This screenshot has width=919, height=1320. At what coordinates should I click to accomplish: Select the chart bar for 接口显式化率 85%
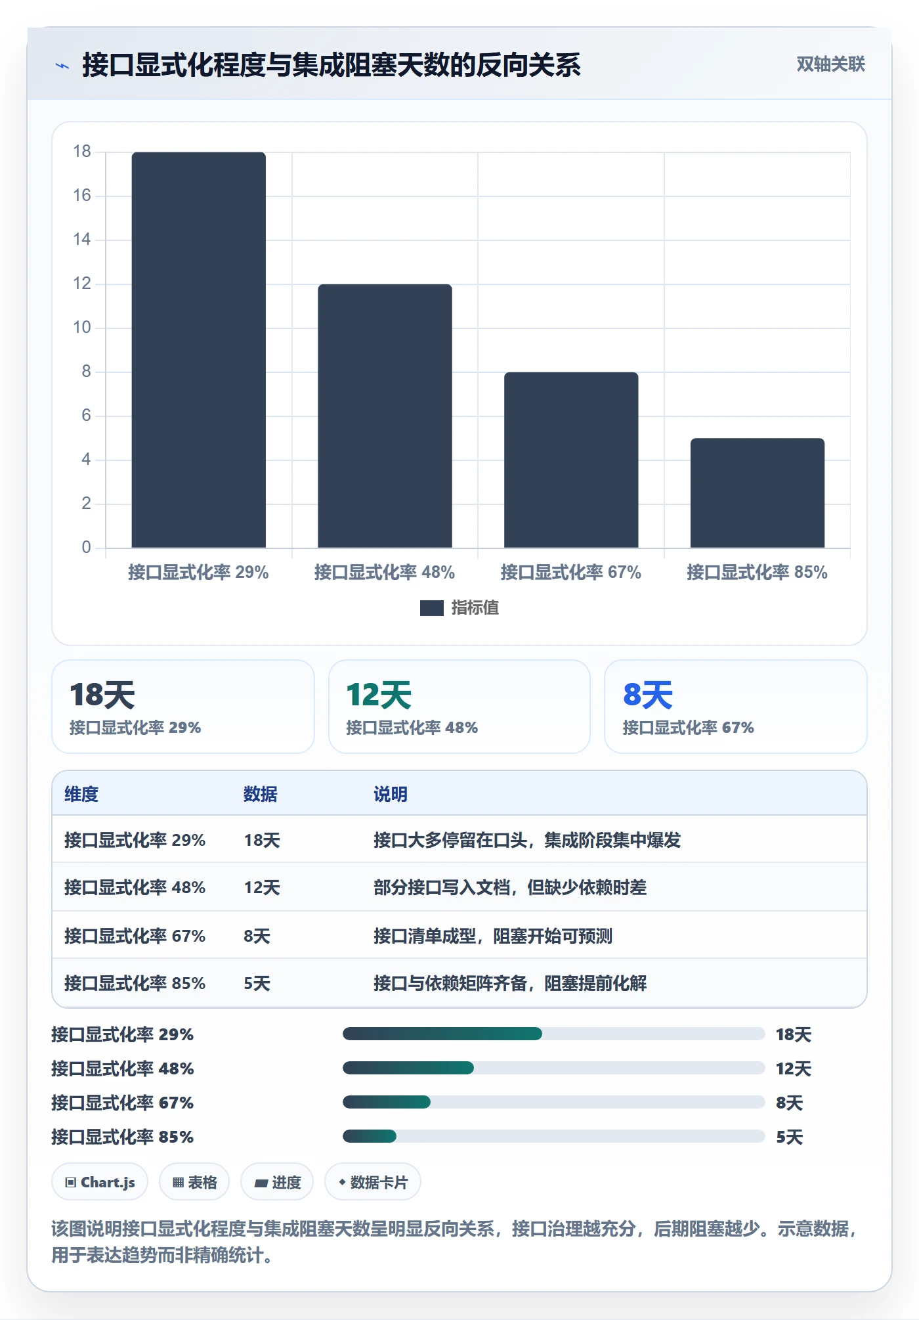[758, 493]
